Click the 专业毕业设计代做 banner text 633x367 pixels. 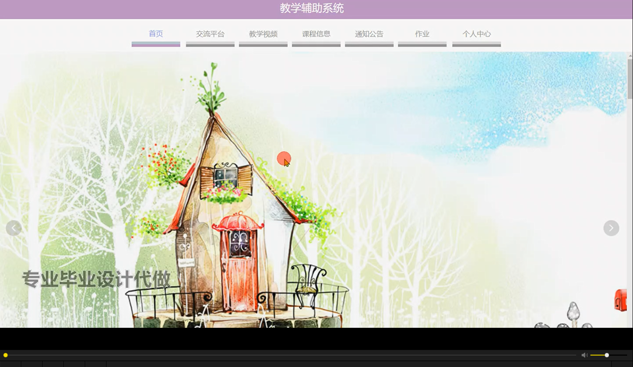(96, 279)
